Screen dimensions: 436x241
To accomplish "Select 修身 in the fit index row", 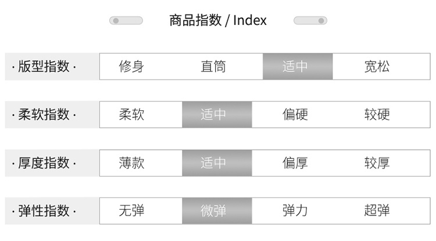I will [131, 67].
